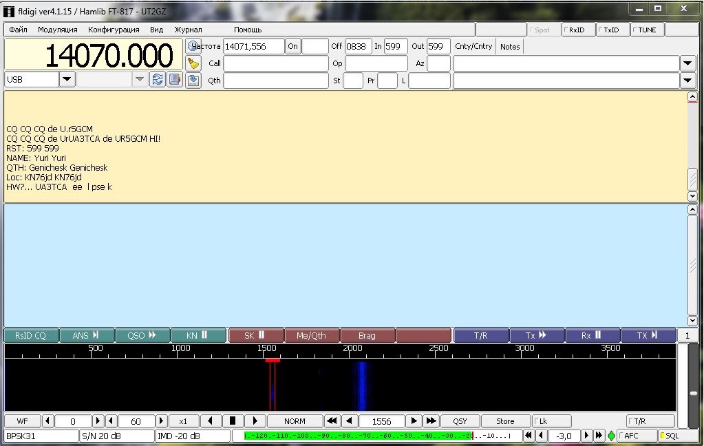704x446 pixels.
Task: Click the Call input field
Action: point(275,63)
